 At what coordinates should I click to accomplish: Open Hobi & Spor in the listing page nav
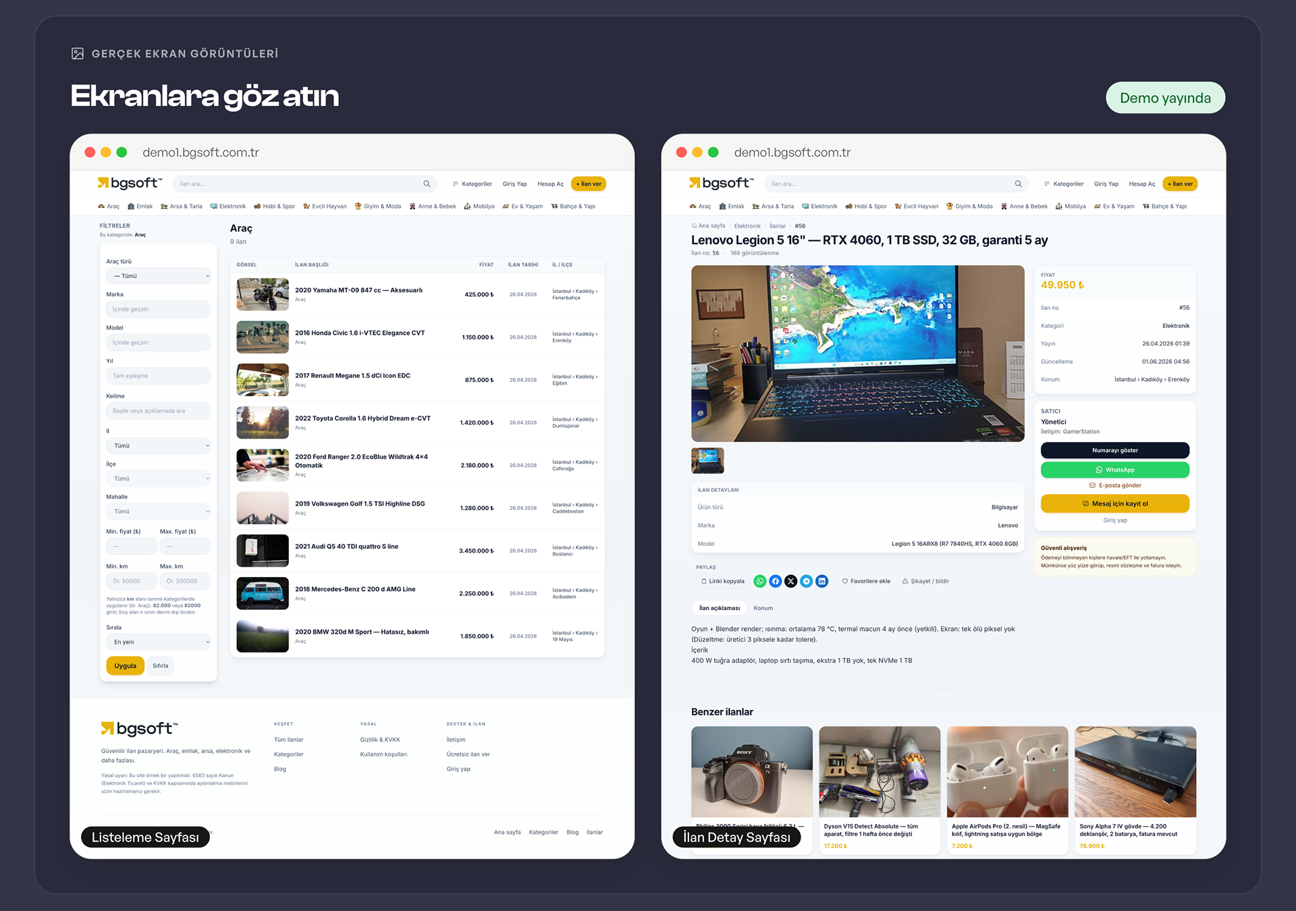(x=275, y=206)
